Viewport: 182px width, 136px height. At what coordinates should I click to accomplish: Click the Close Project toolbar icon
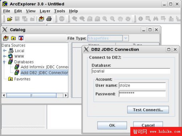click(32, 19)
